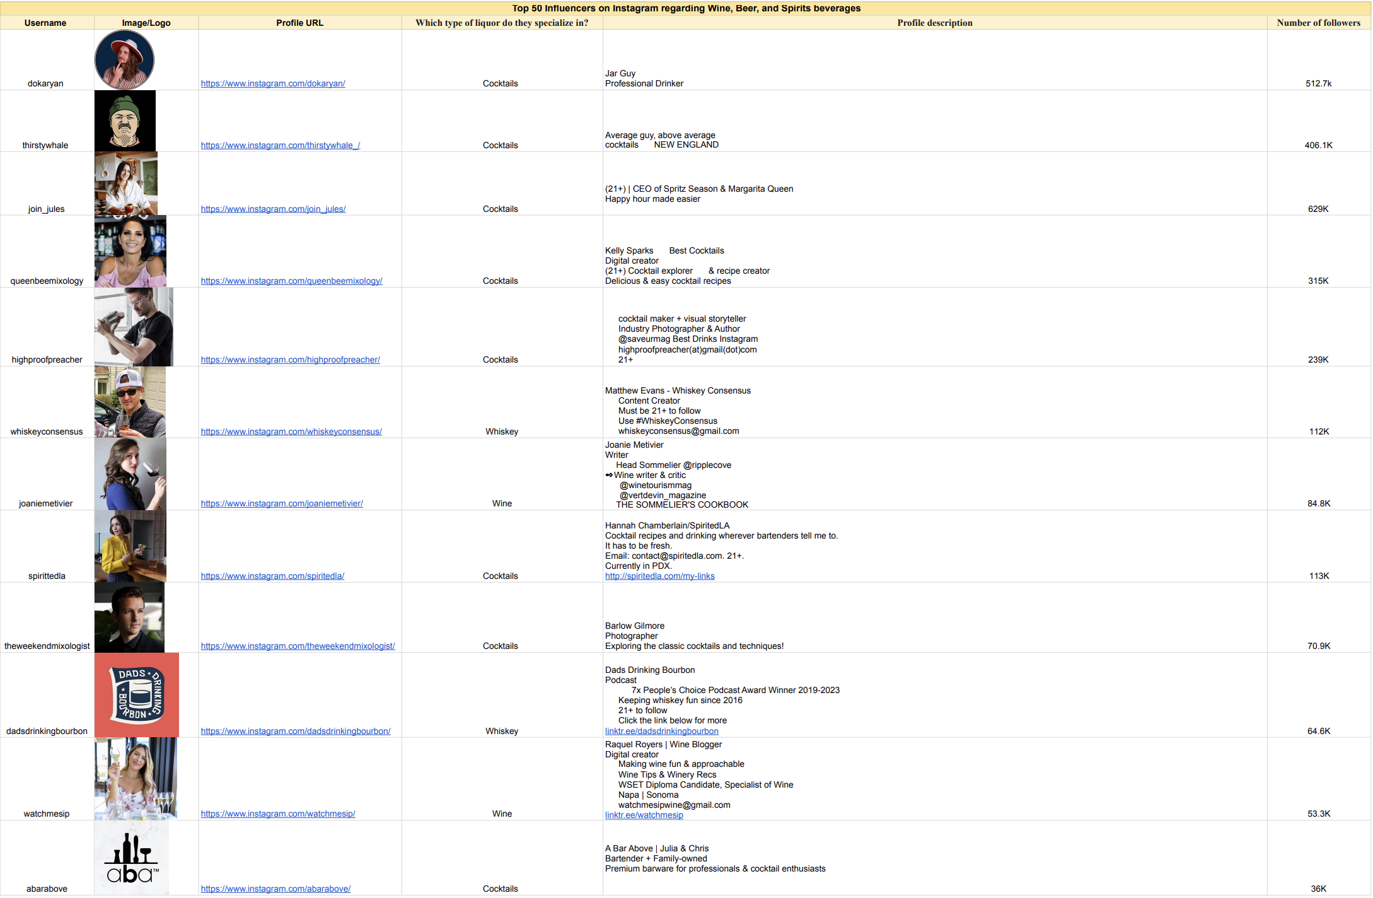This screenshot has width=1373, height=898.
Task: Open the whiskeyconsensus Instagram link
Action: tap(291, 431)
